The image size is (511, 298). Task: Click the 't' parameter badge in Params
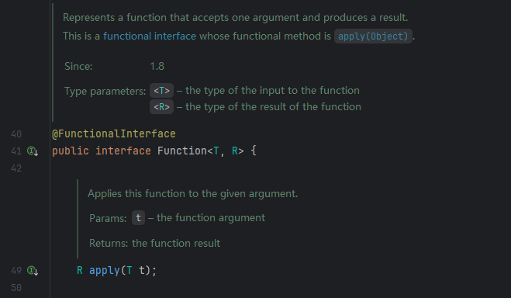138,217
